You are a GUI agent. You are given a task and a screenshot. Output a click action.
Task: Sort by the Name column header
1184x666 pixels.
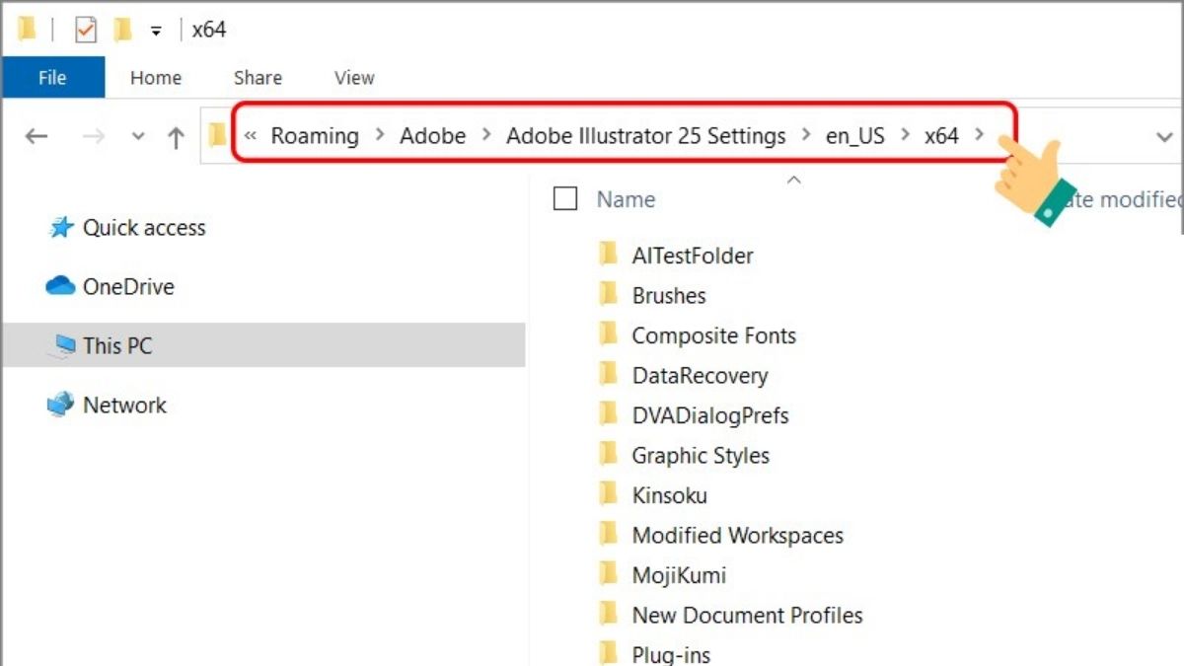[626, 199]
